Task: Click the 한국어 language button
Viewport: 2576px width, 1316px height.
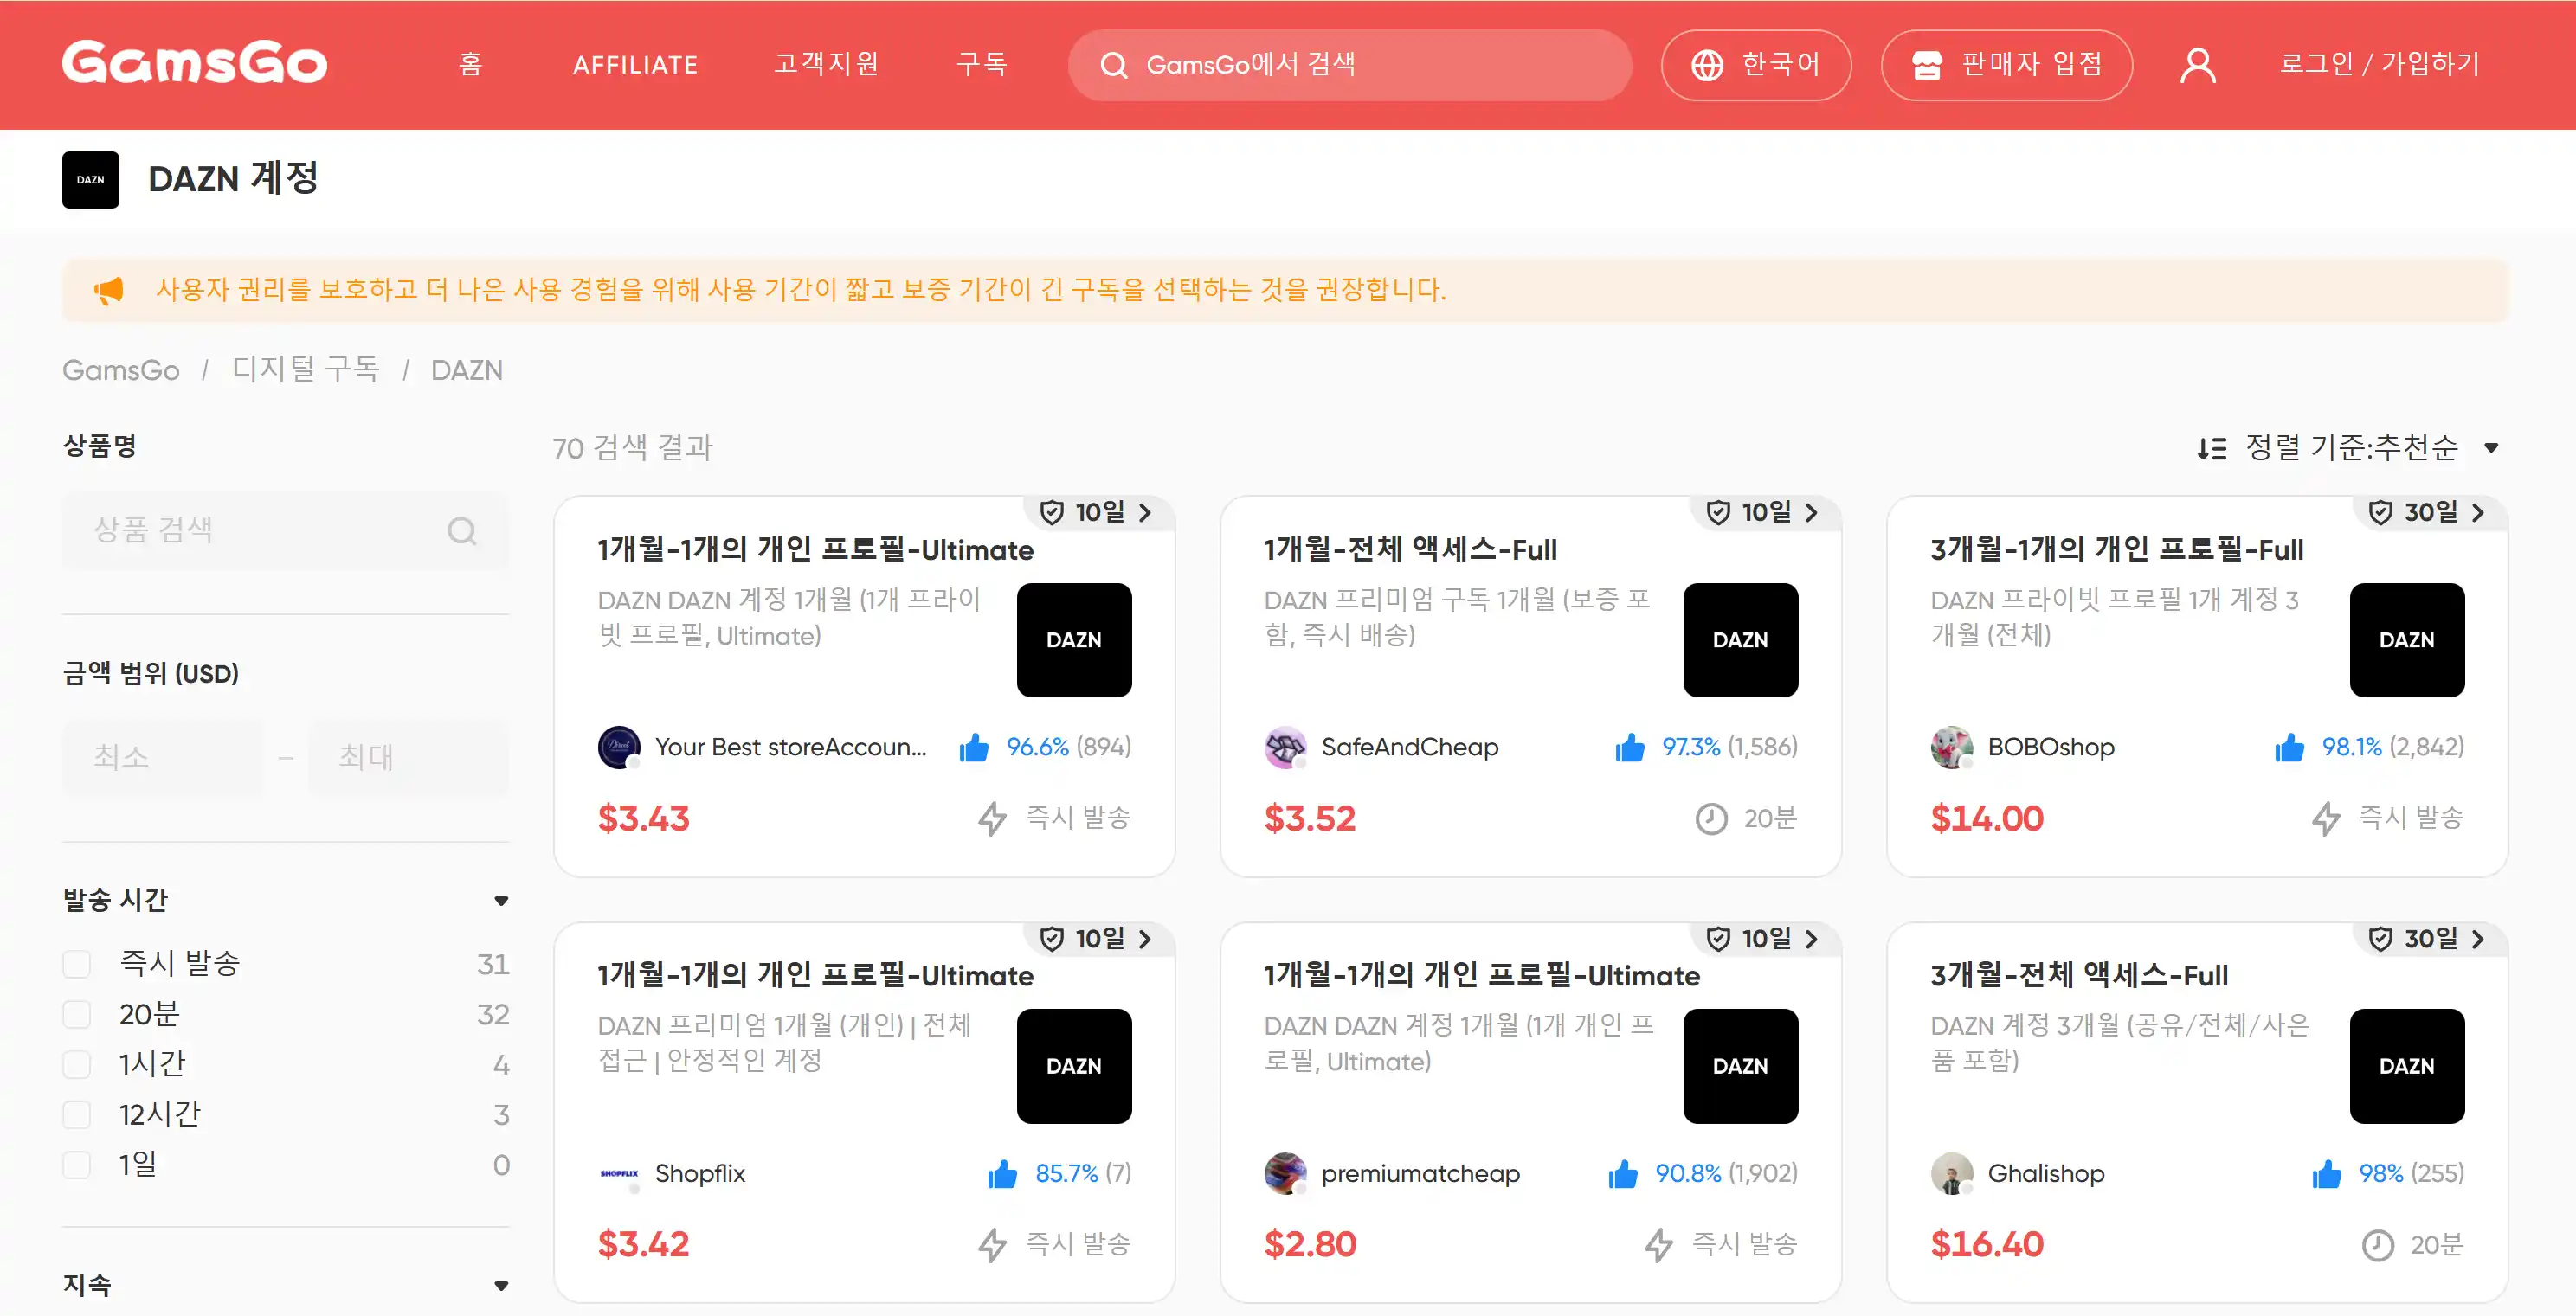Action: [1756, 65]
